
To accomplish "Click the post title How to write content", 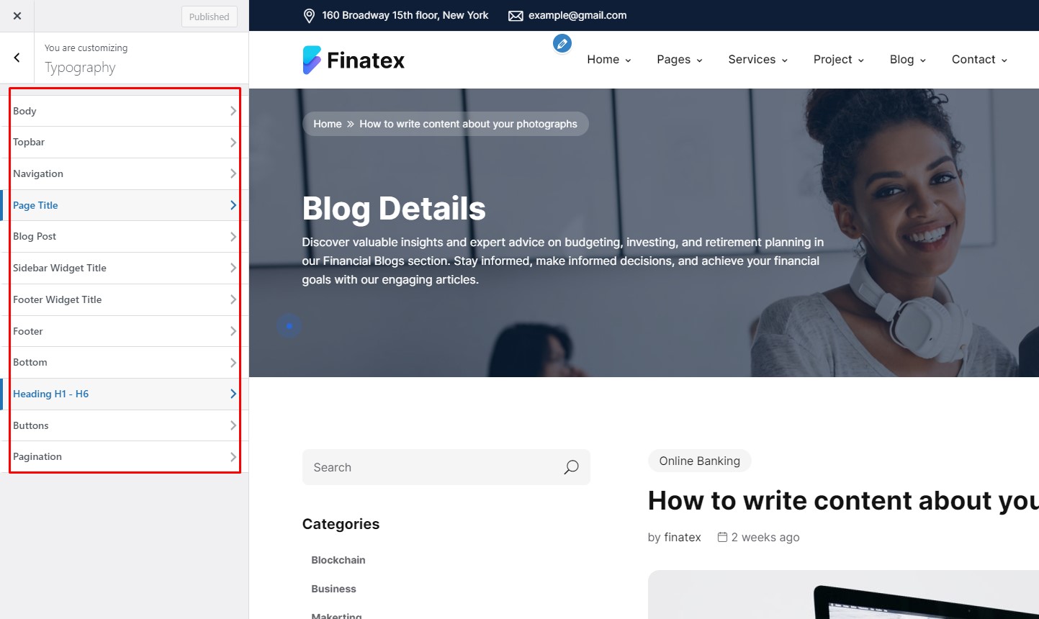I will click(843, 500).
